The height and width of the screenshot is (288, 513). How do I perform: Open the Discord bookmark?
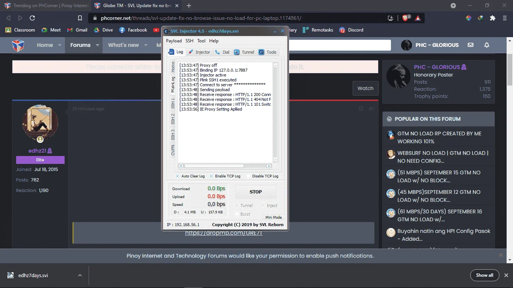point(351,30)
